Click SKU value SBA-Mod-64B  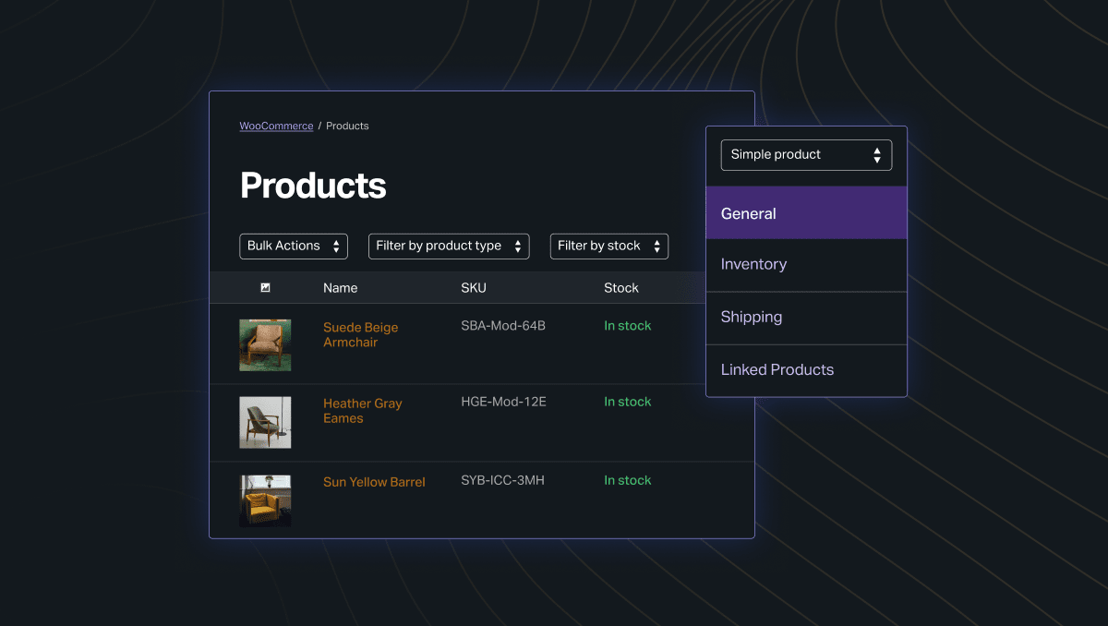pos(503,326)
